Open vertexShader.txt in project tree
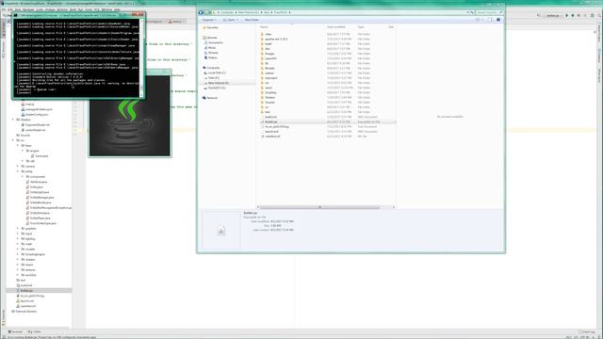 click(35, 130)
